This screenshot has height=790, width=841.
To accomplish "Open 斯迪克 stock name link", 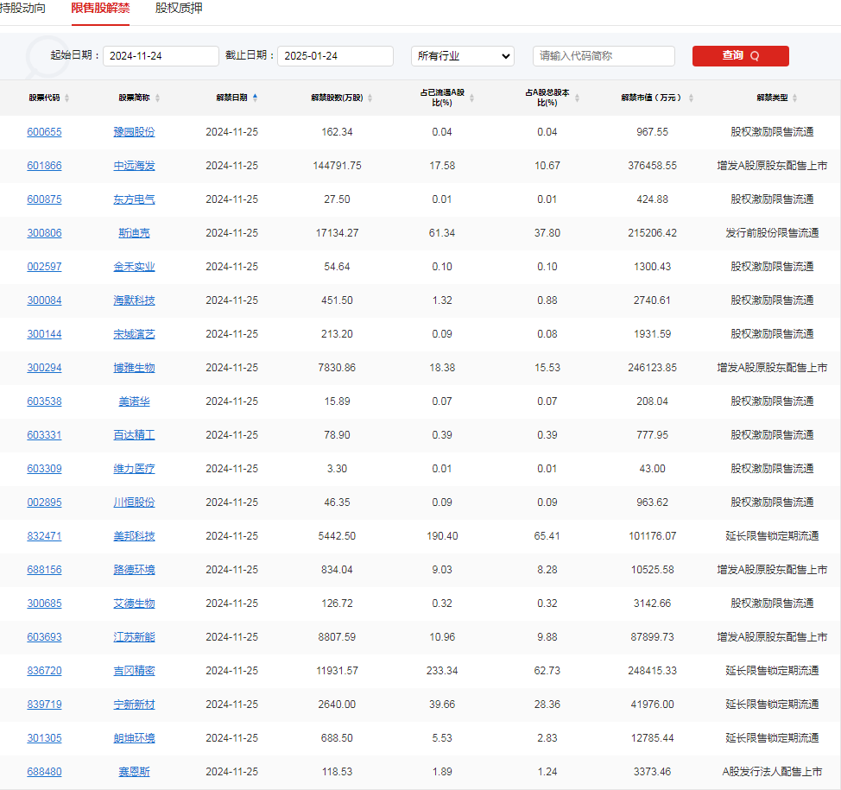I will 134,233.
